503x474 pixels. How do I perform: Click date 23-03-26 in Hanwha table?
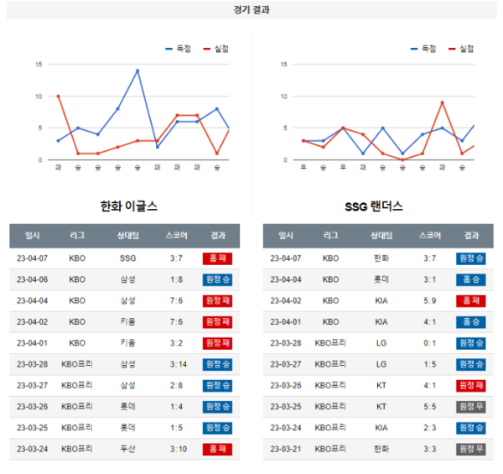[33, 407]
